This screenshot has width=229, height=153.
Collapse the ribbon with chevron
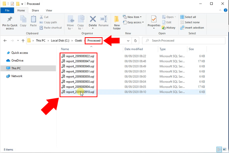coord(220,10)
